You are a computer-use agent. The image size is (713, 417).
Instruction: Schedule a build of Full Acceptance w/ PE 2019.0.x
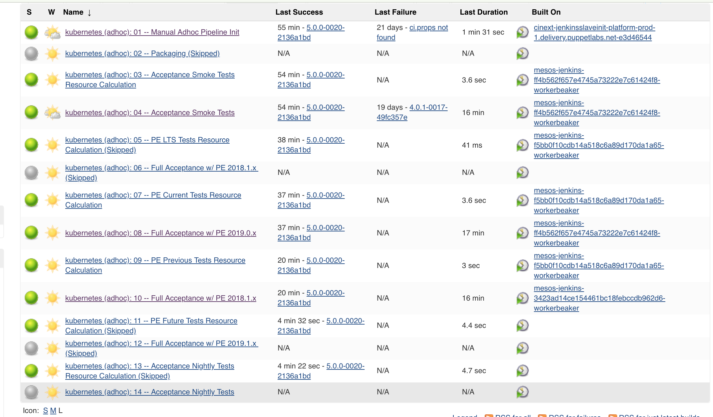pyautogui.click(x=523, y=233)
